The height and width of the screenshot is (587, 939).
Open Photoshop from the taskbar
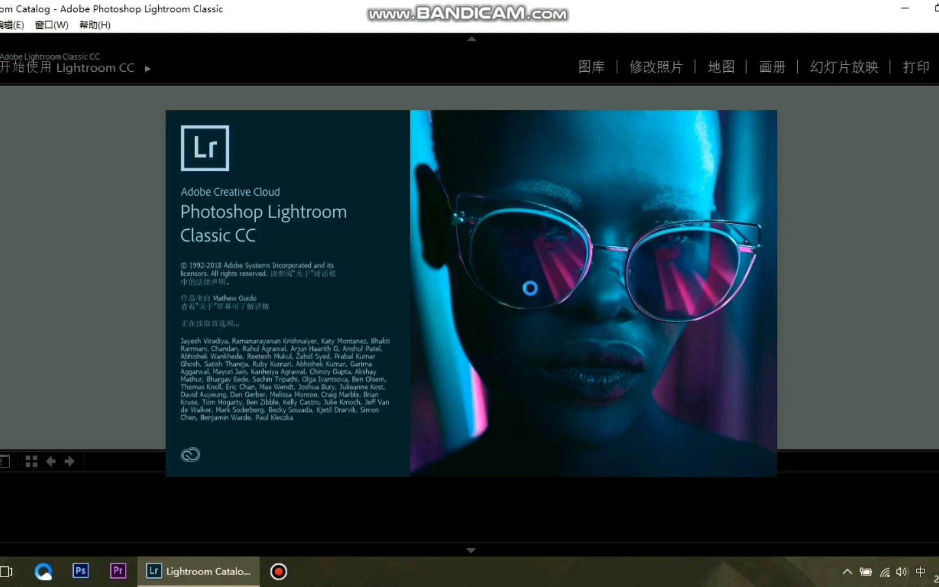[80, 571]
